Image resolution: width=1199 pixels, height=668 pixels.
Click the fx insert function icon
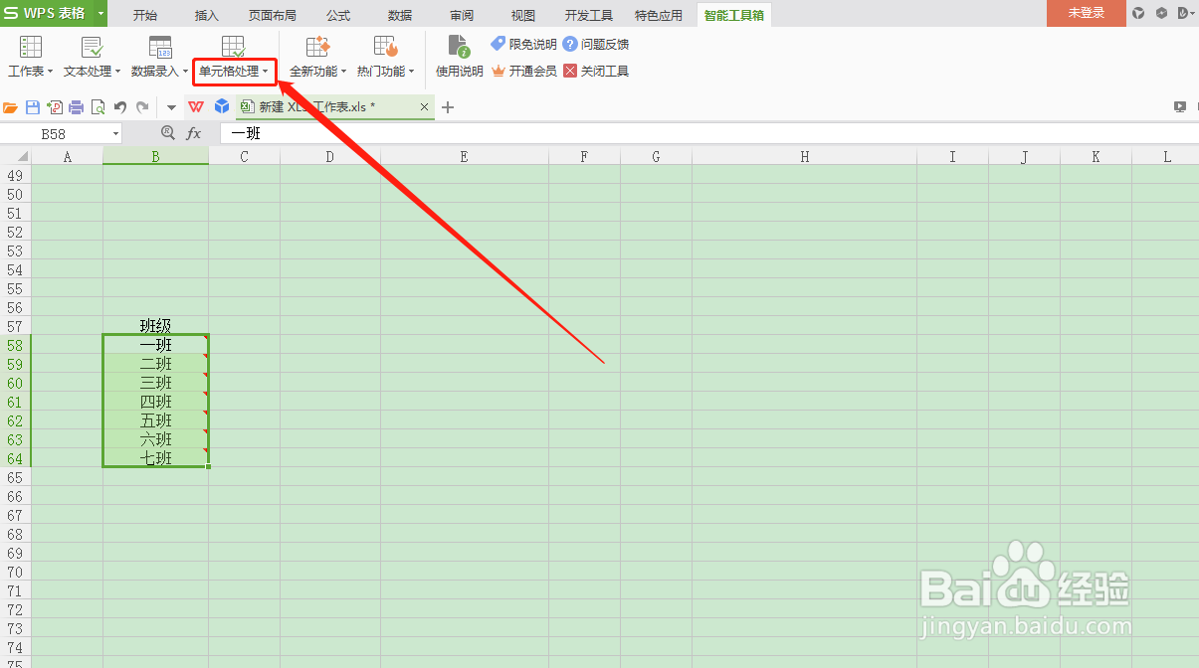194,133
